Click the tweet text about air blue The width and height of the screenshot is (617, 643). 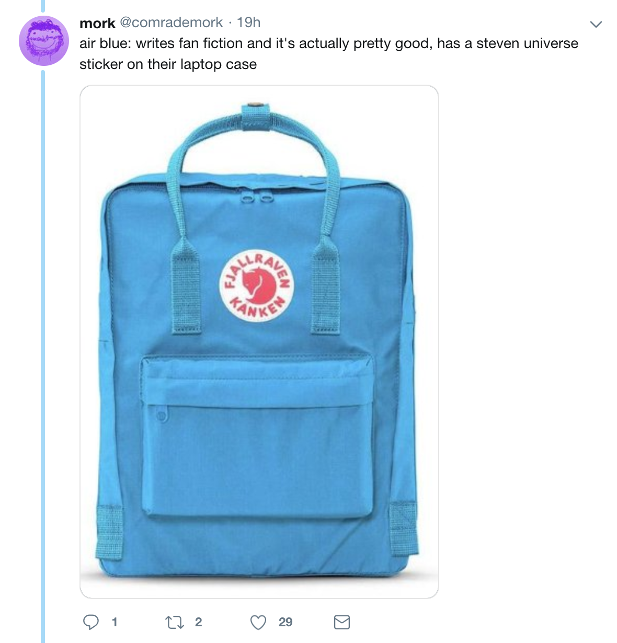click(329, 54)
